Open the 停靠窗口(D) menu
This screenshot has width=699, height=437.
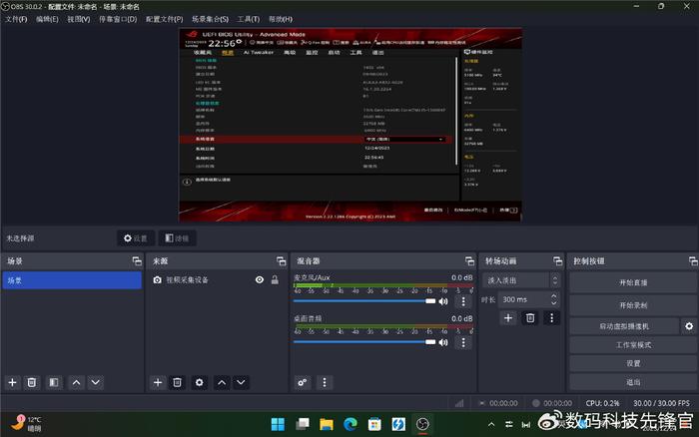point(118,19)
